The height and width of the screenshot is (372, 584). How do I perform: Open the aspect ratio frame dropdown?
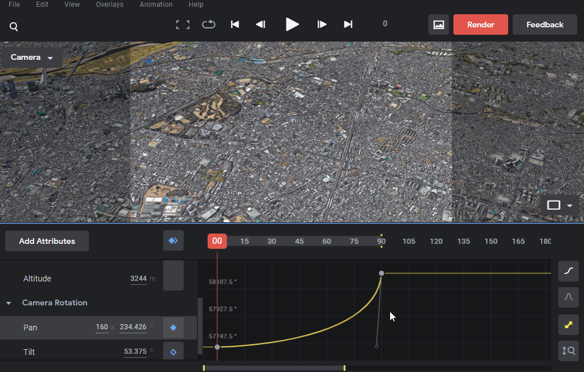click(x=560, y=205)
